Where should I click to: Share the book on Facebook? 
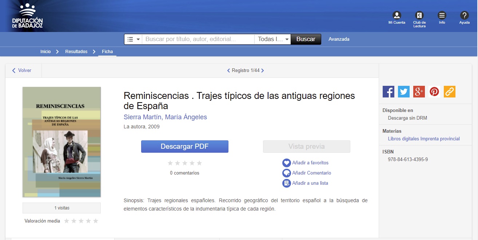click(389, 92)
